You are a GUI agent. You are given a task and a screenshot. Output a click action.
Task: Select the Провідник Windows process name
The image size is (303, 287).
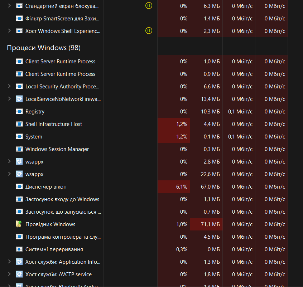click(50, 224)
